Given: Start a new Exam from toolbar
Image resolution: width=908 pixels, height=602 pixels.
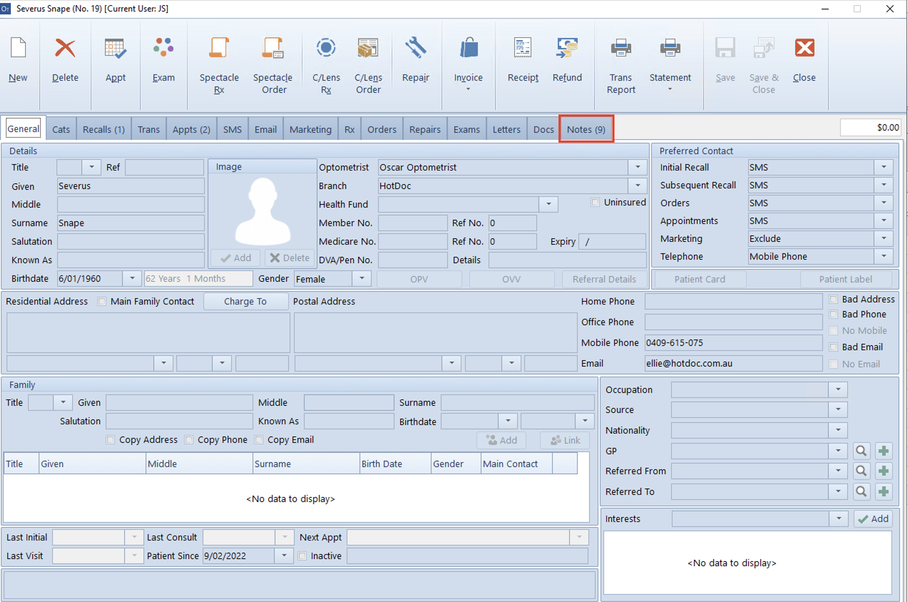Looking at the screenshot, I should point(163,47).
